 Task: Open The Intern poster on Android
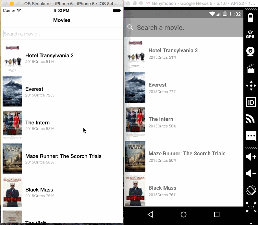[x=135, y=122]
